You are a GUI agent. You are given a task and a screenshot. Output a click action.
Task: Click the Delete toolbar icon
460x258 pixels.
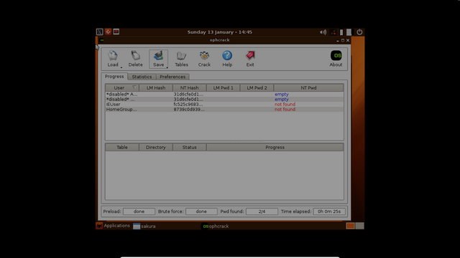coord(135,59)
